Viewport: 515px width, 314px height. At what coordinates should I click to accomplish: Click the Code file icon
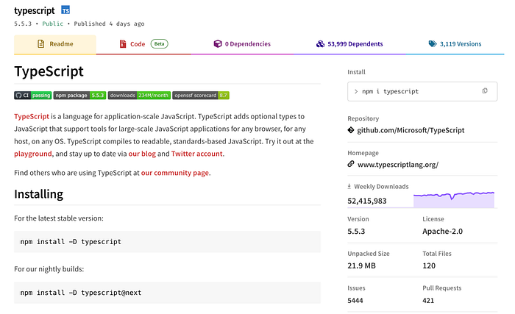(123, 43)
